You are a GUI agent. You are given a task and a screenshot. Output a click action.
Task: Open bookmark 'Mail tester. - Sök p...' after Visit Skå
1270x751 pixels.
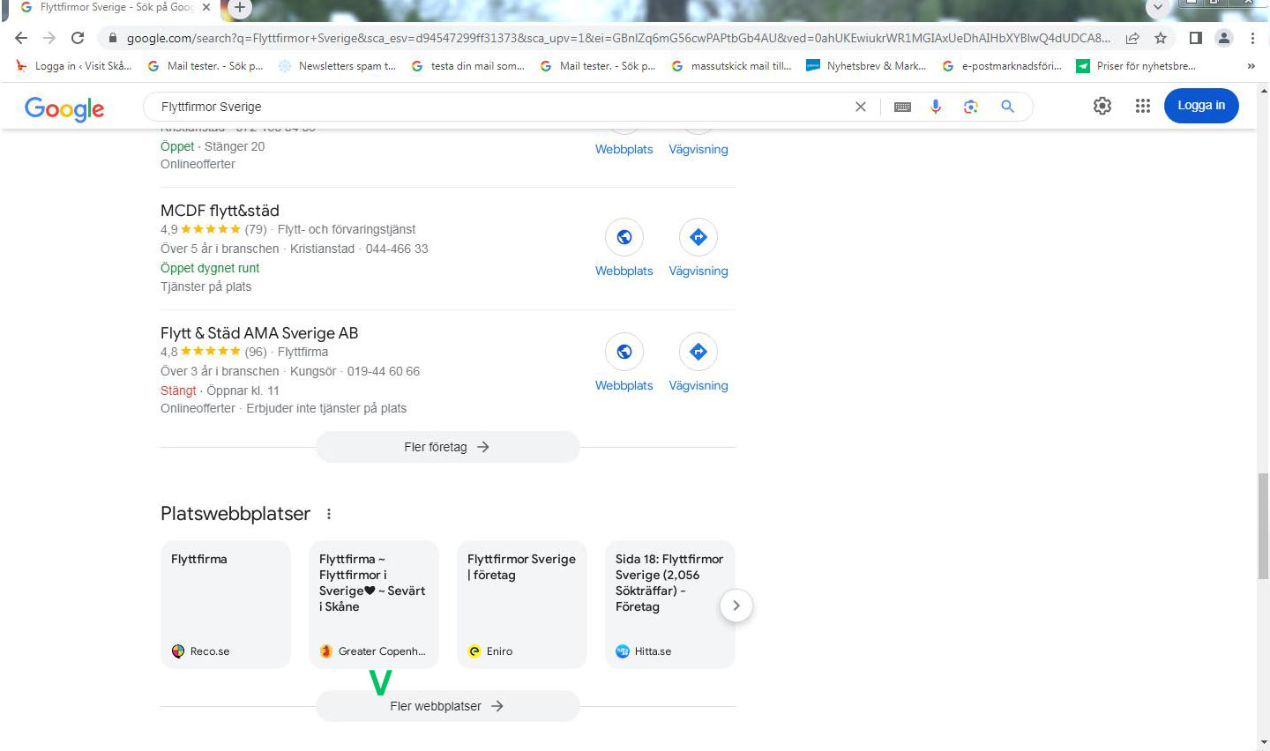pyautogui.click(x=205, y=66)
